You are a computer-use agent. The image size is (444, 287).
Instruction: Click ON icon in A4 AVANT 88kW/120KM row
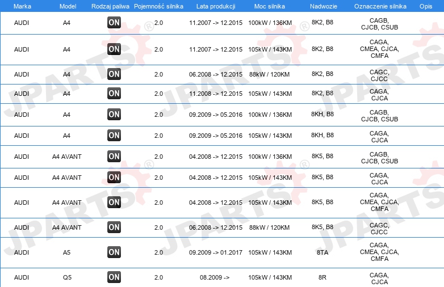(114, 227)
